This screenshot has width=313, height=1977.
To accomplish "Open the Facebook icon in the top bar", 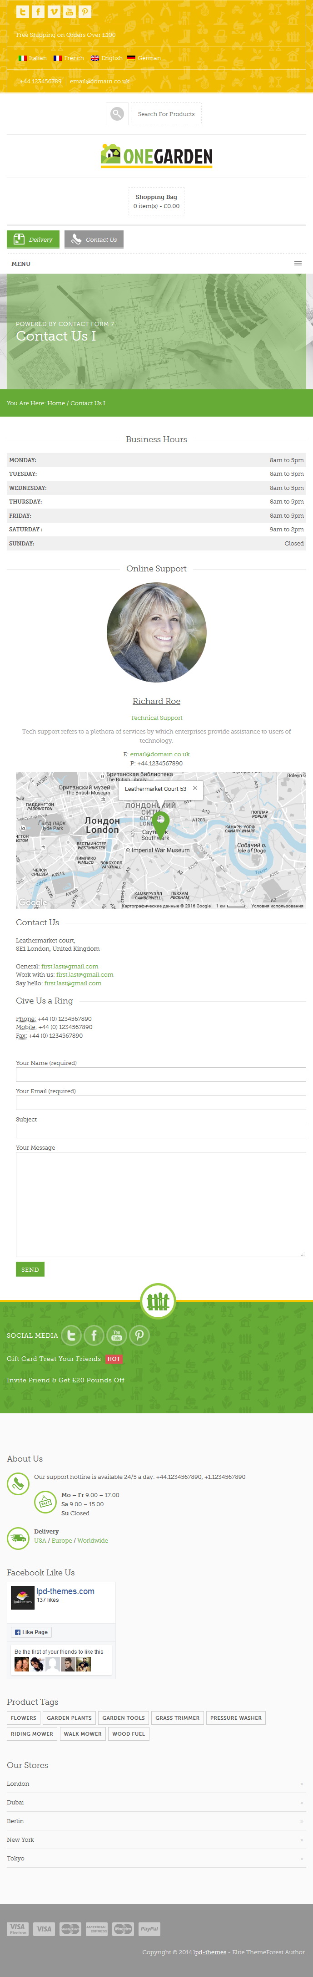I will (38, 11).
